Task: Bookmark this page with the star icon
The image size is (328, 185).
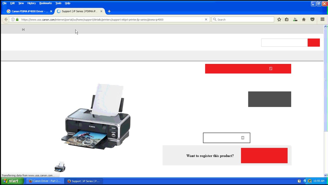Action: tap(279, 20)
